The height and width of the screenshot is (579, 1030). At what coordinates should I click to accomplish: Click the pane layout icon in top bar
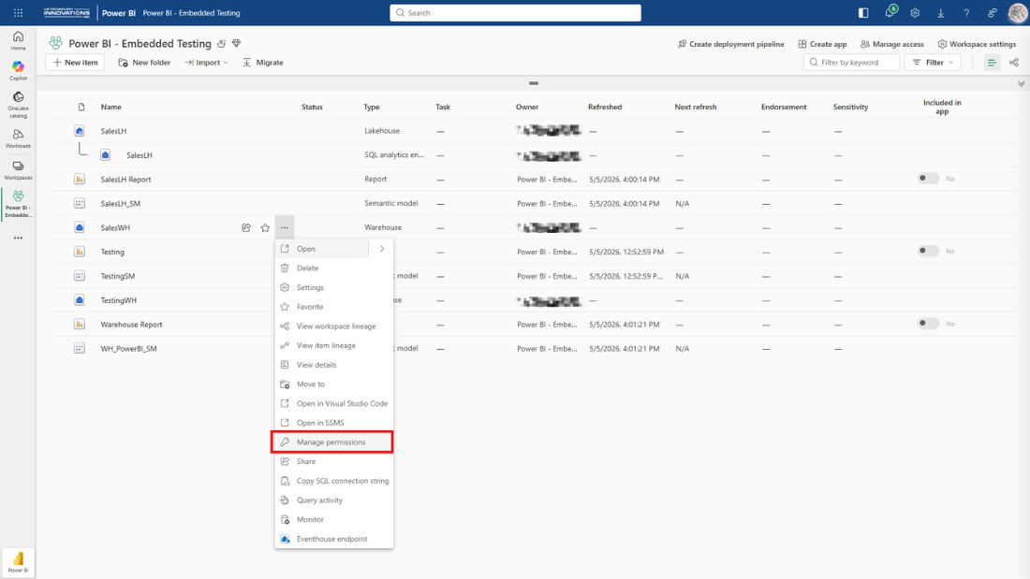[x=863, y=12]
